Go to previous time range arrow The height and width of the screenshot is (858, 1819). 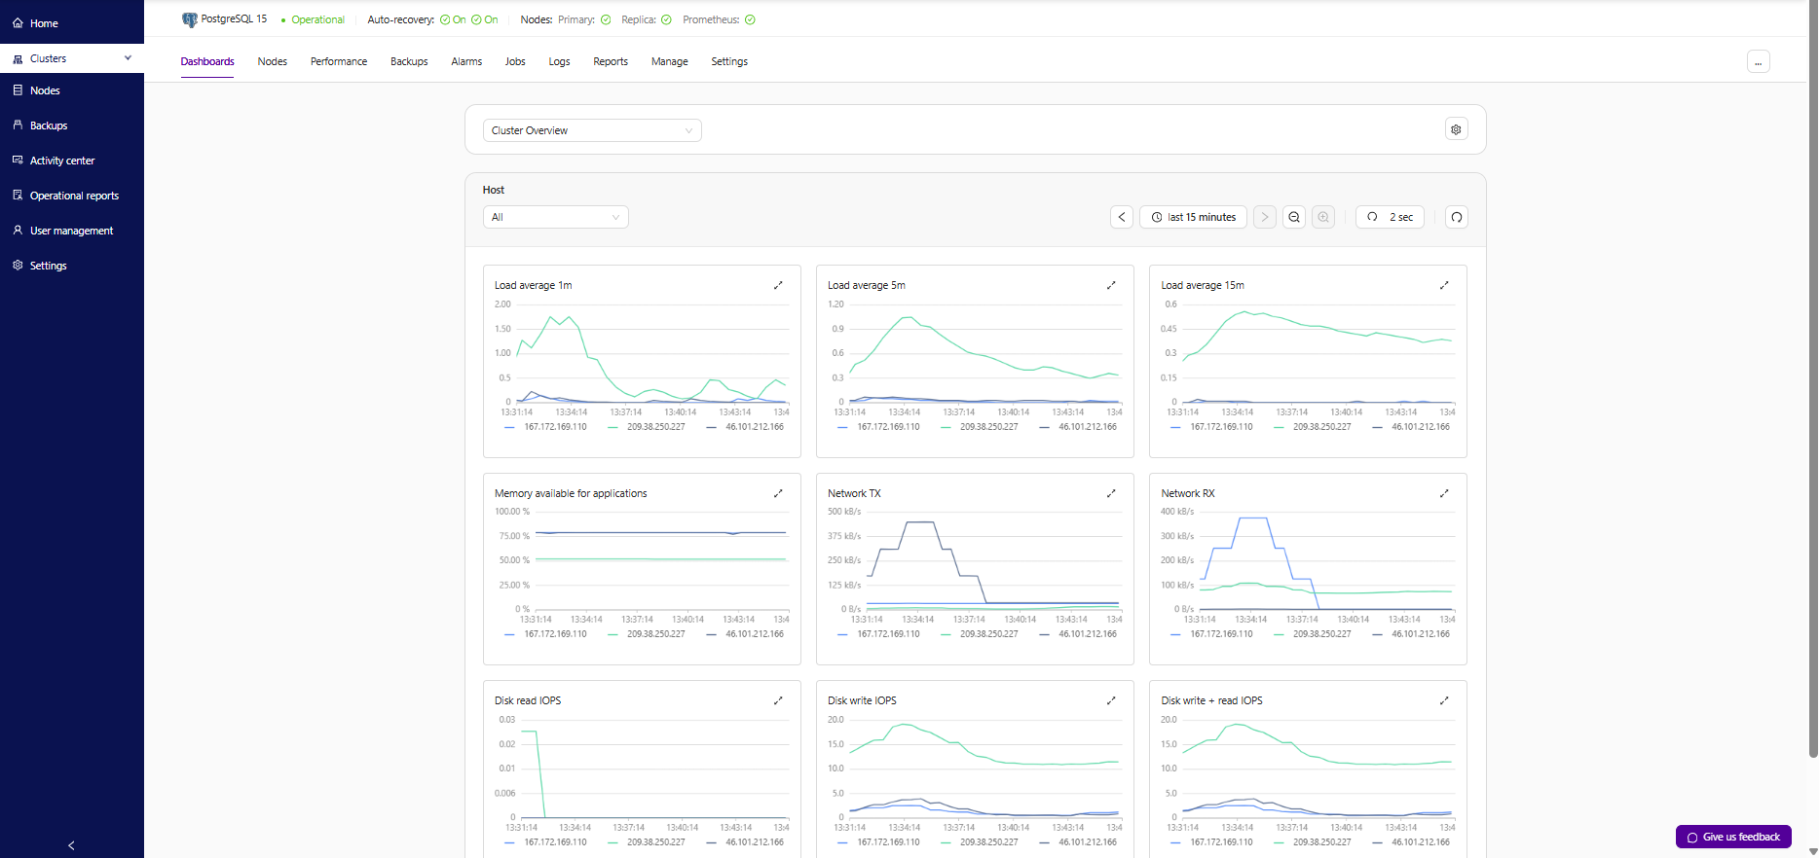pyautogui.click(x=1122, y=217)
